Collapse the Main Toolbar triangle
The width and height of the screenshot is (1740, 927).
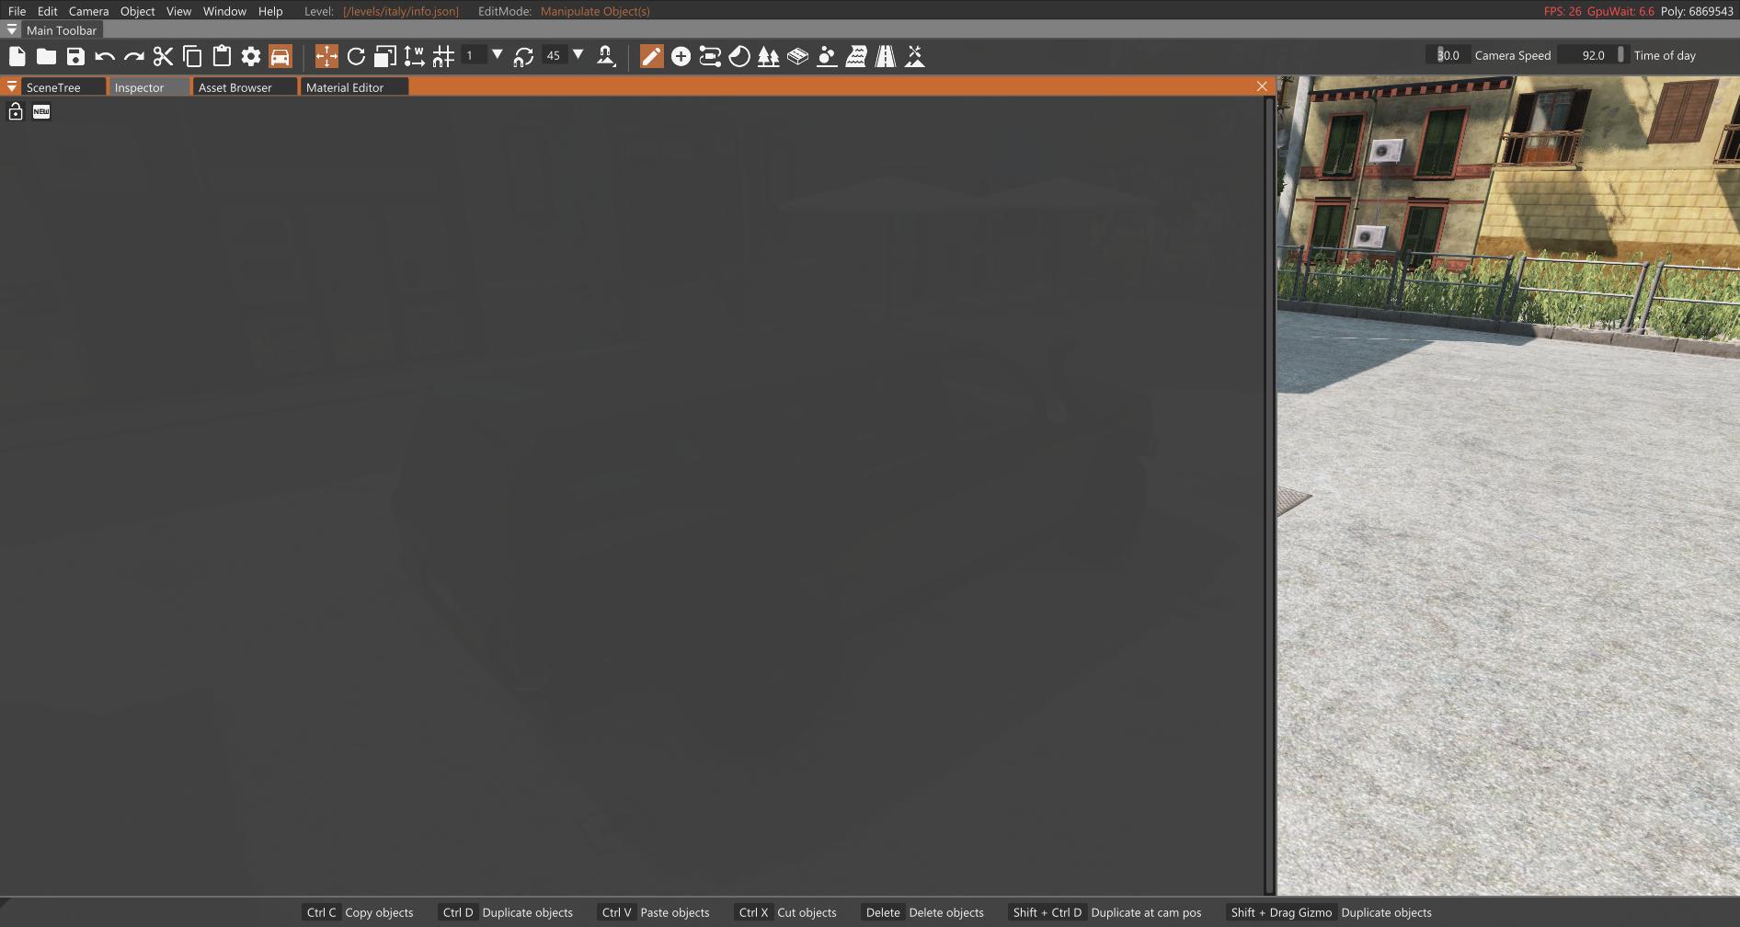[11, 29]
